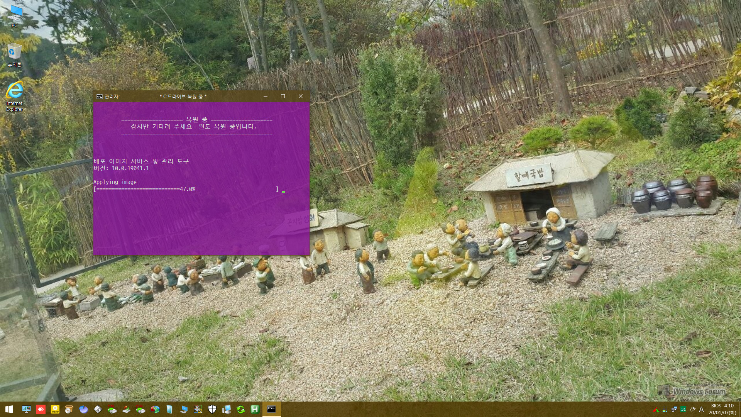Click the grid meter tray icon

coord(665,410)
